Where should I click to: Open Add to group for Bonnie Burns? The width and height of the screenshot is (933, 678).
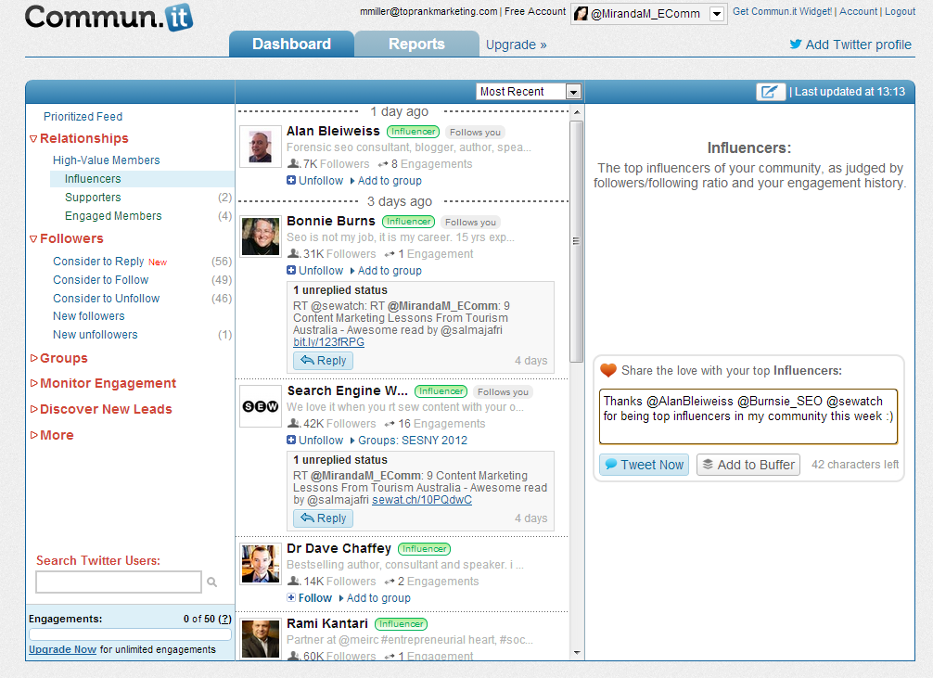coord(386,270)
